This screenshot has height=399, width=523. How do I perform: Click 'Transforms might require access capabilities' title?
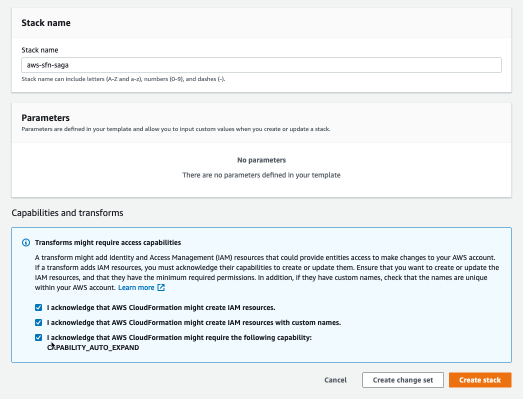point(108,242)
